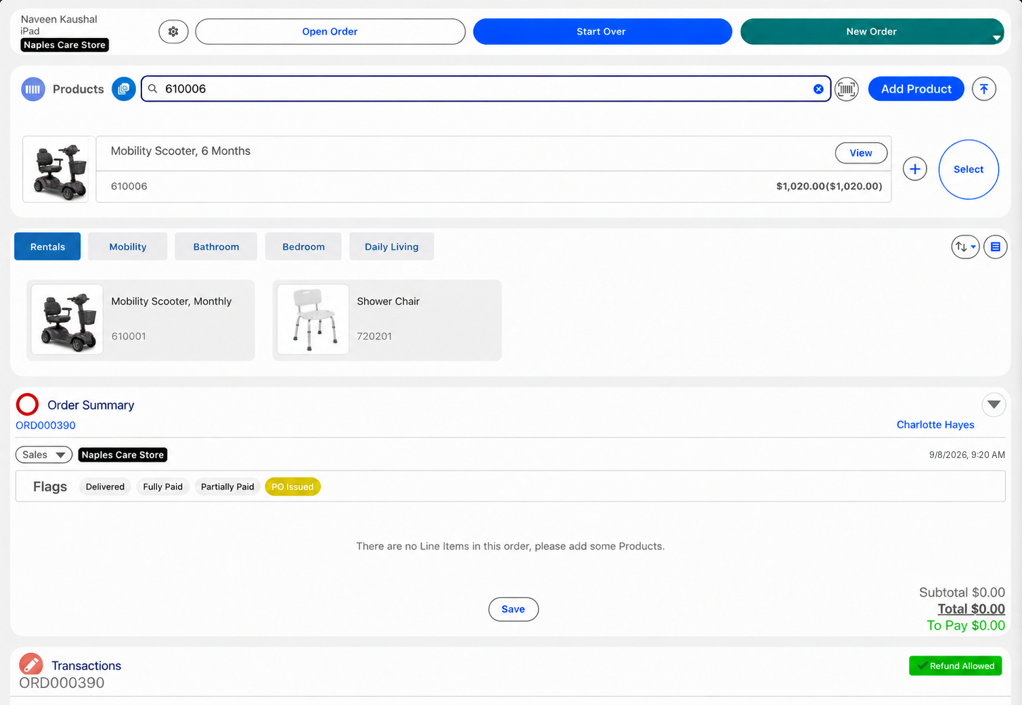1022x705 pixels.
Task: Click the blue barcode Products icon
Action: pyautogui.click(x=32, y=89)
